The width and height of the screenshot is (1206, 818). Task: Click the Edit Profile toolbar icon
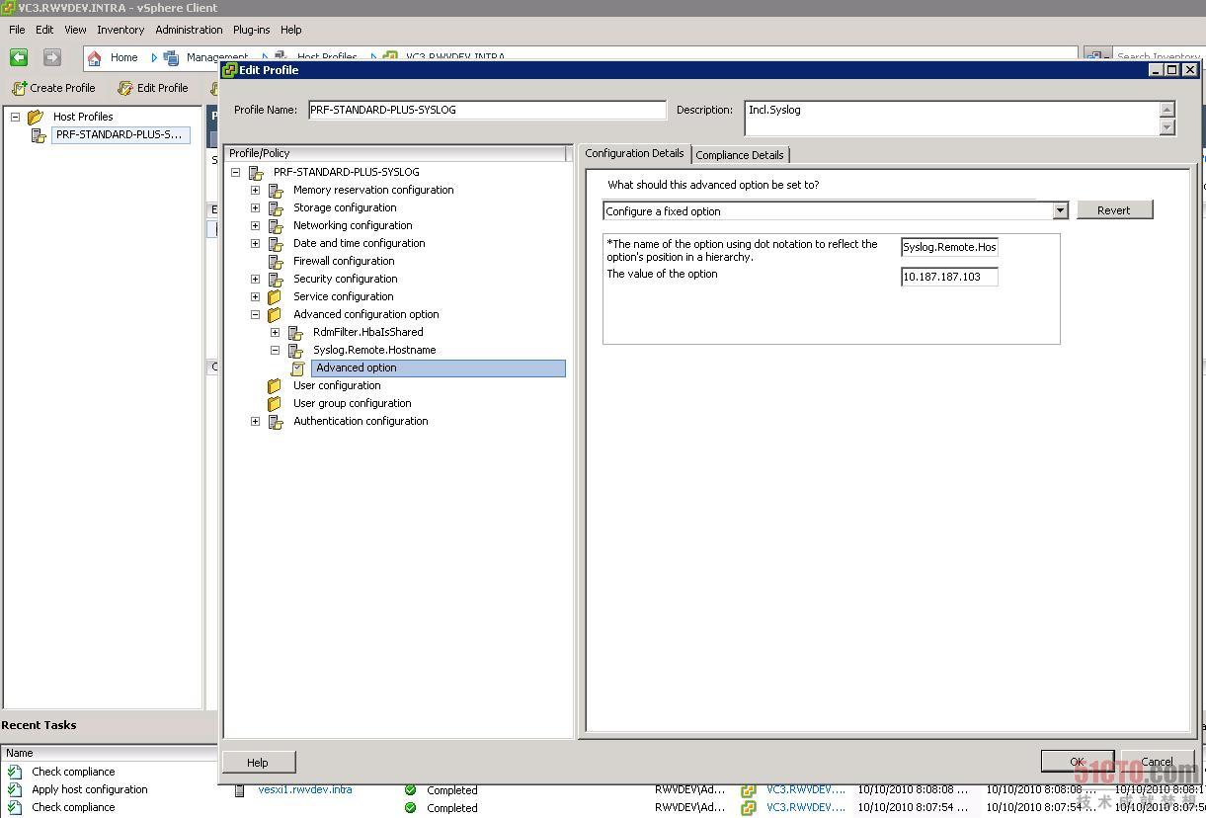(124, 88)
